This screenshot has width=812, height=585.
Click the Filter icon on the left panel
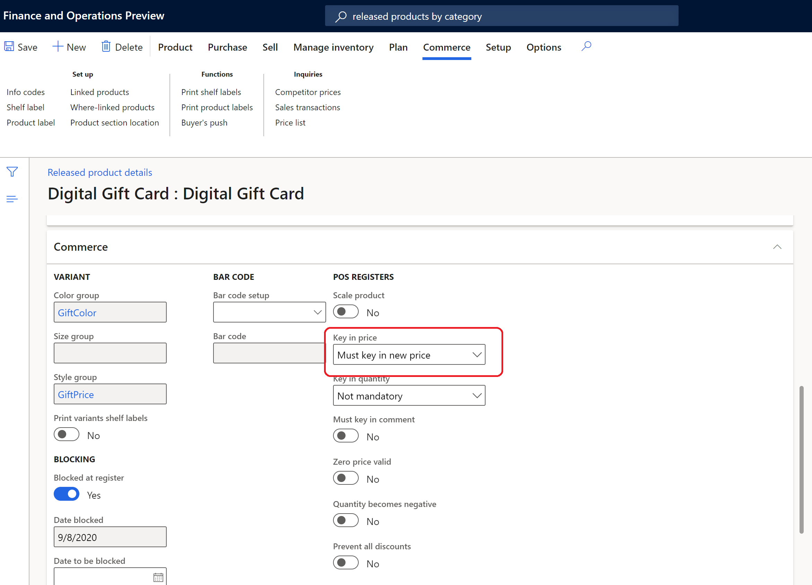coord(12,172)
